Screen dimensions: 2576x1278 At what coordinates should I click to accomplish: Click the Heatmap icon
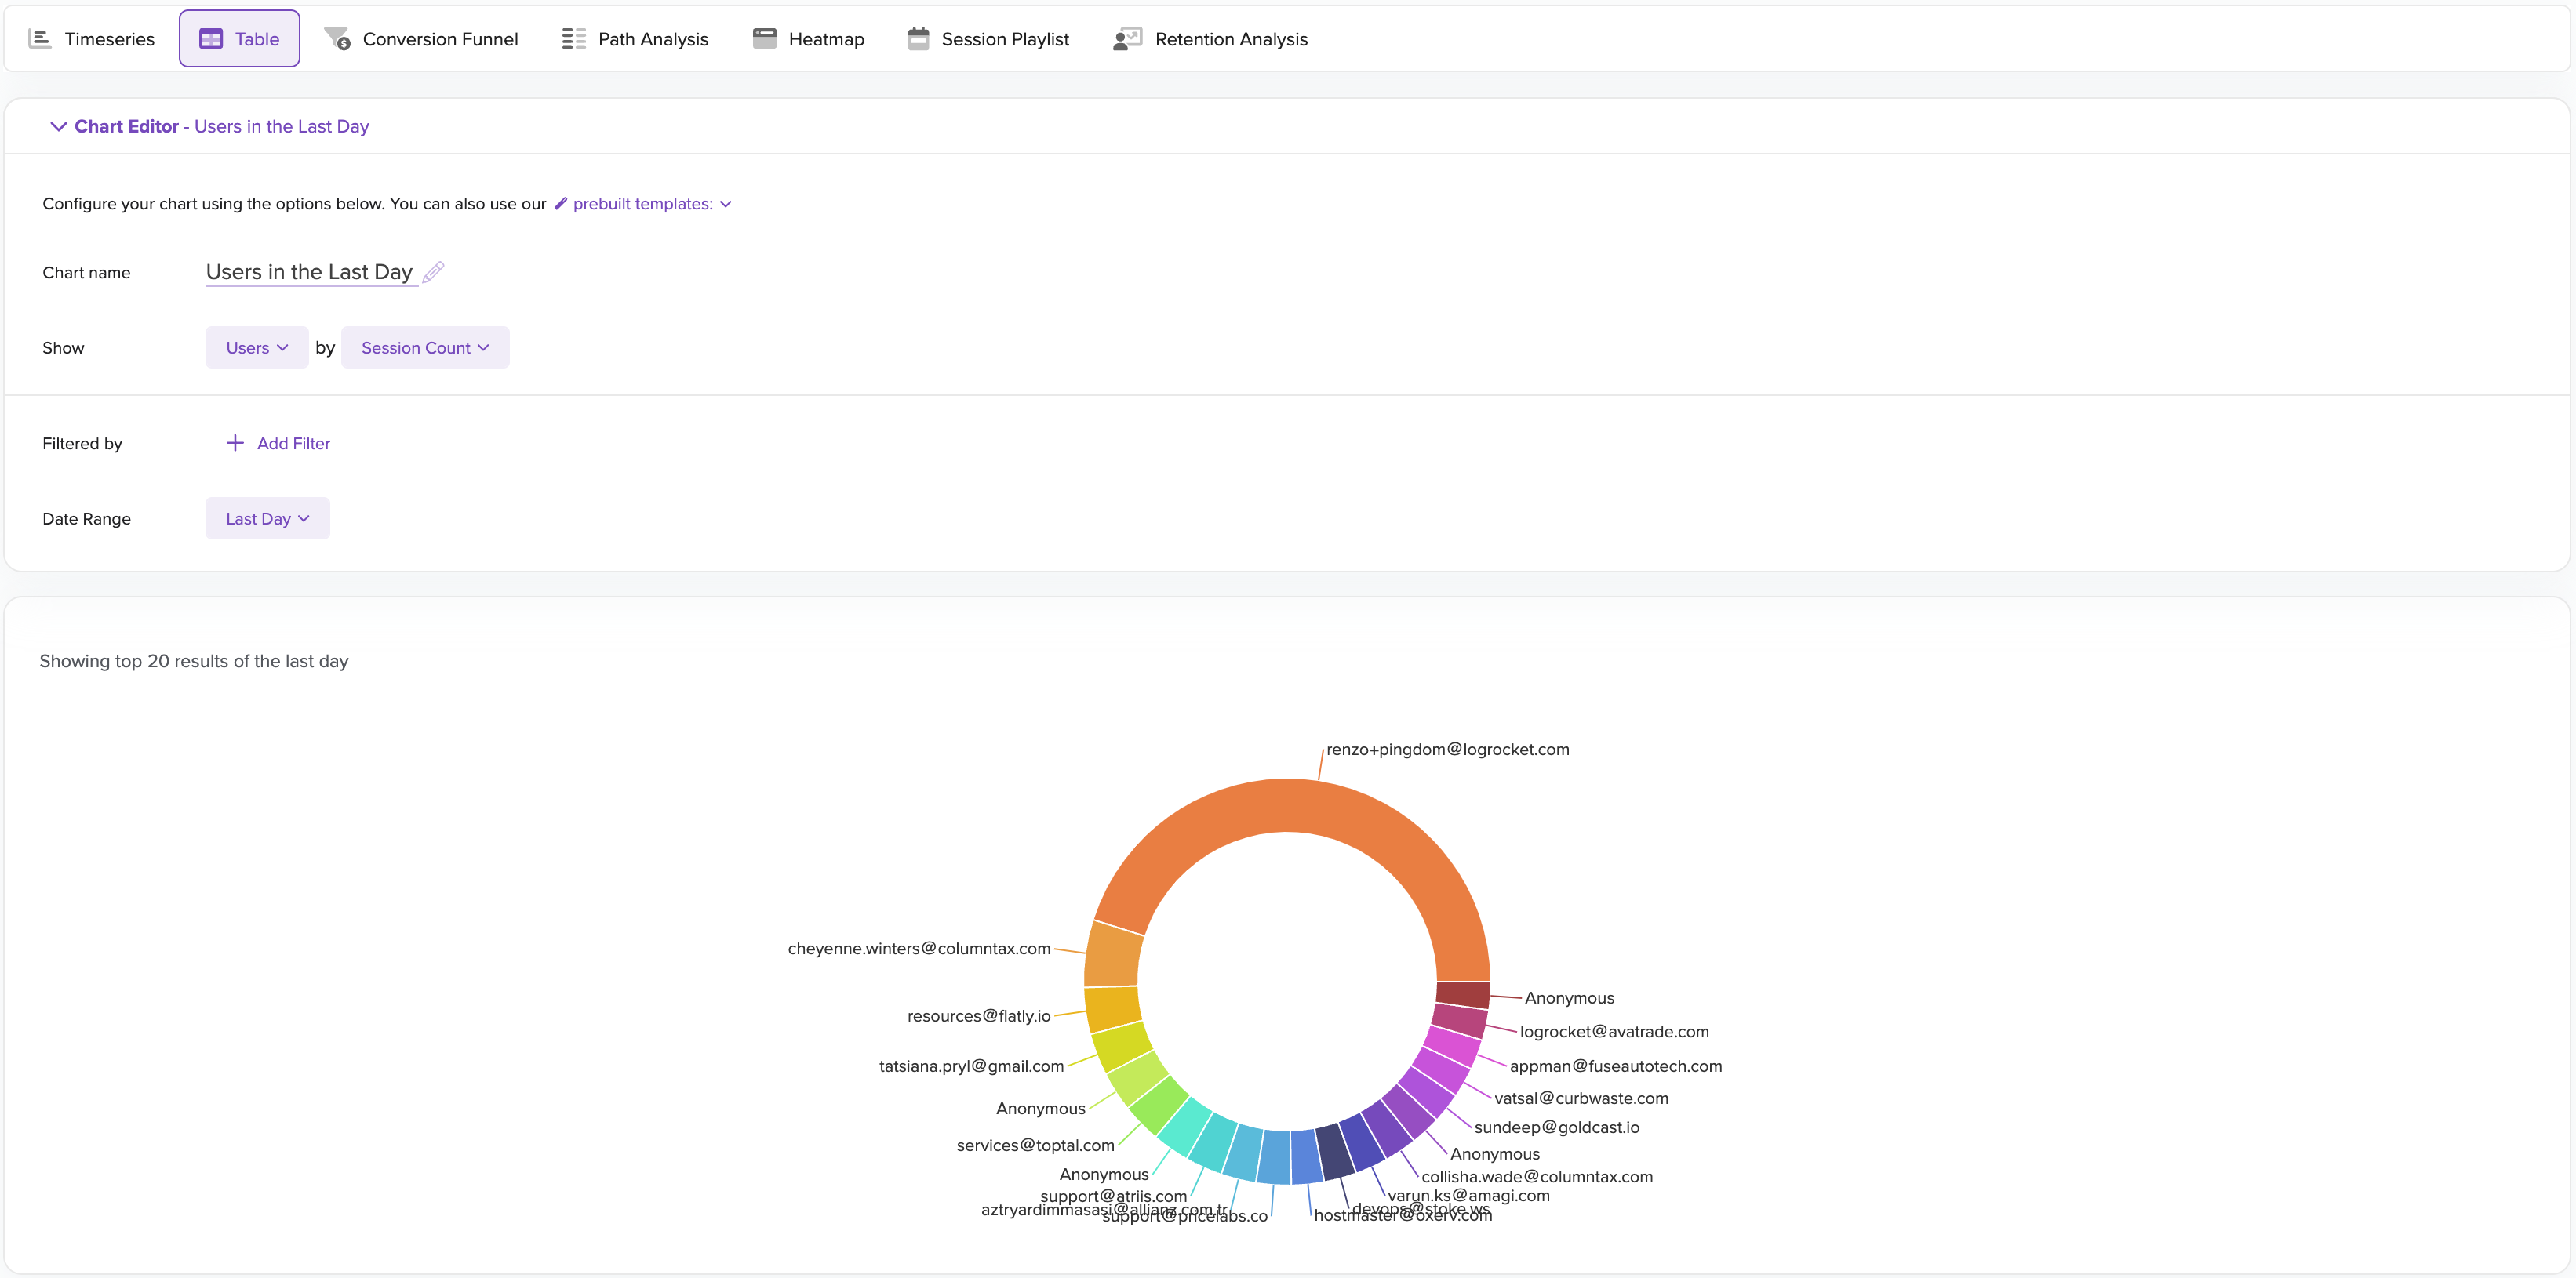coord(765,39)
